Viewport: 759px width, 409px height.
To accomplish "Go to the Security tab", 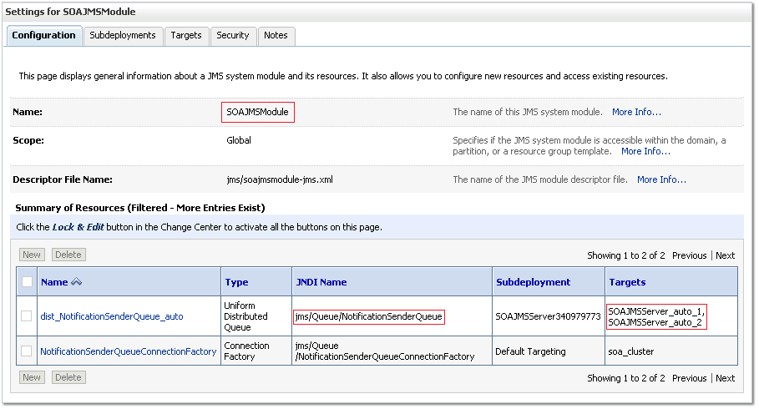I will point(232,35).
